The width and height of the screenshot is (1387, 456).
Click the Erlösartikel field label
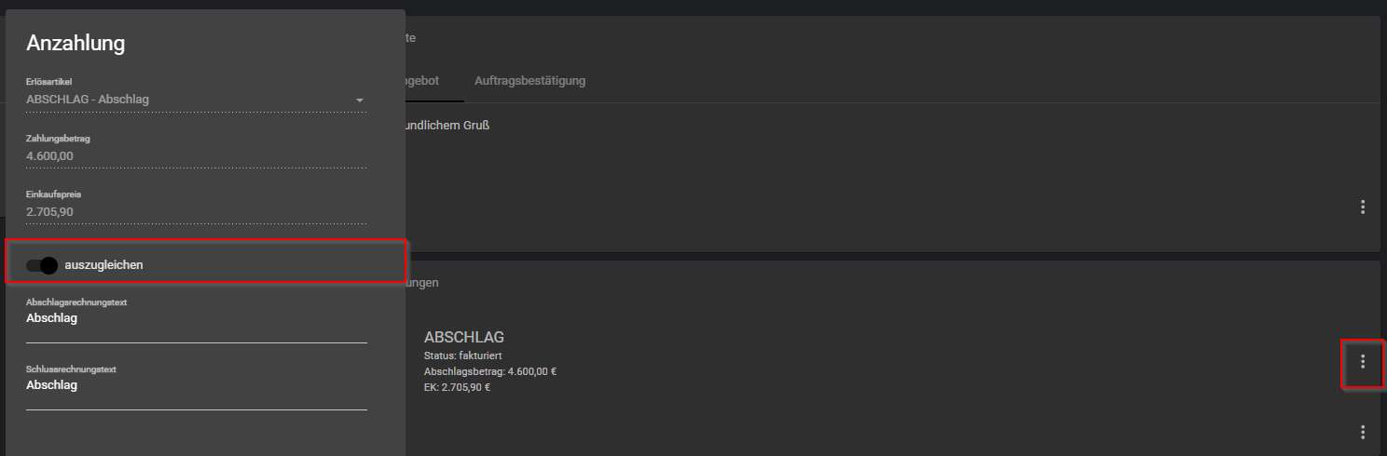coord(48,82)
